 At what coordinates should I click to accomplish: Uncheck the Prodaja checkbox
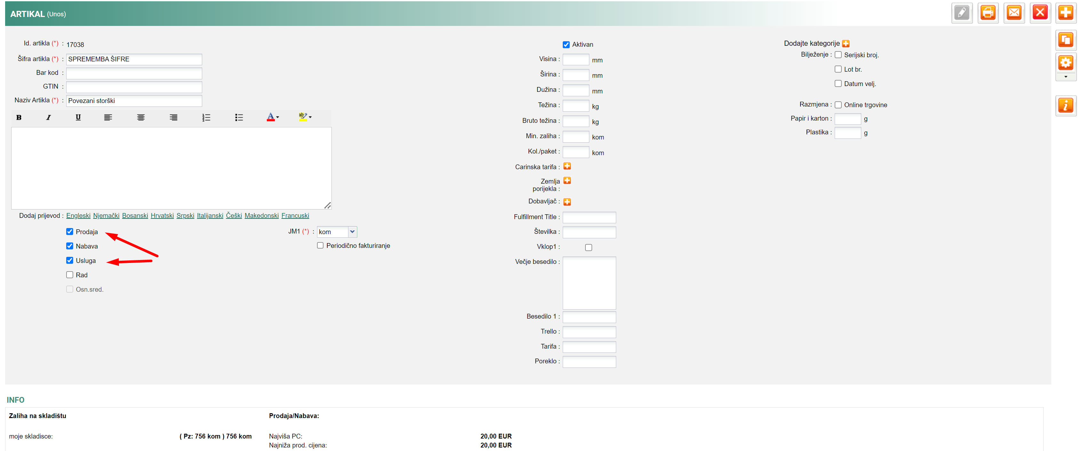pyautogui.click(x=70, y=232)
